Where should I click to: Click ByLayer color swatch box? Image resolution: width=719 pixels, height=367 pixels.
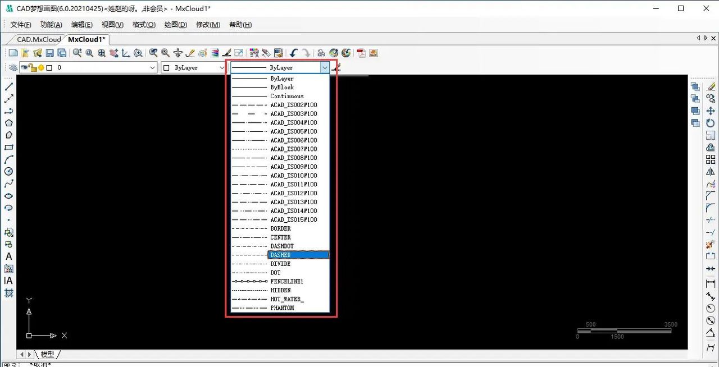[x=166, y=68]
